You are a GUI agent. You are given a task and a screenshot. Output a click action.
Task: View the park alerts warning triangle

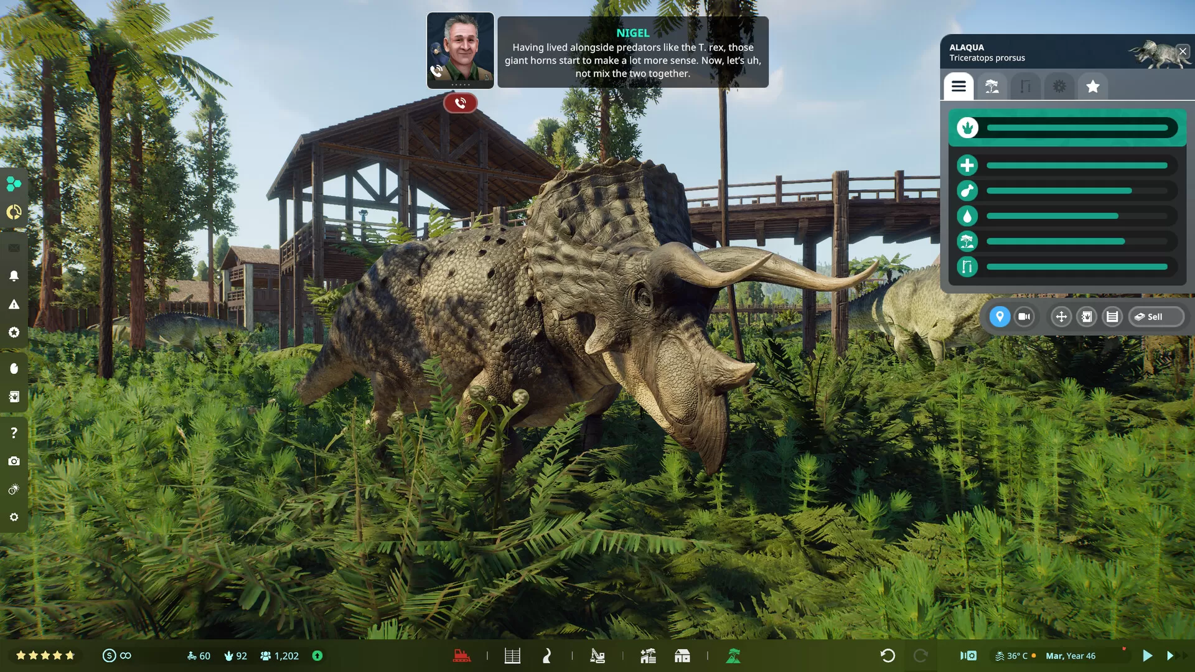[x=14, y=304]
